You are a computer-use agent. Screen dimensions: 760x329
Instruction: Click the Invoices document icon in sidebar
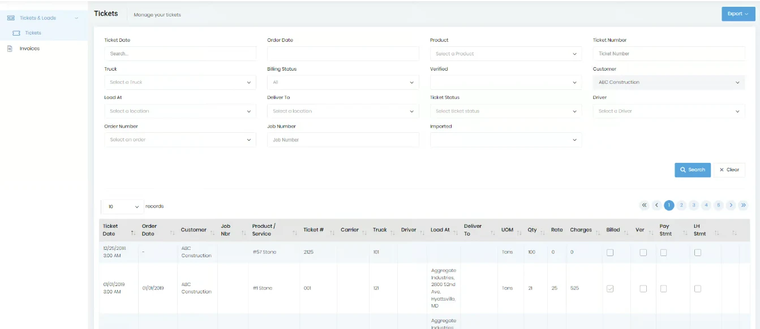coord(10,49)
